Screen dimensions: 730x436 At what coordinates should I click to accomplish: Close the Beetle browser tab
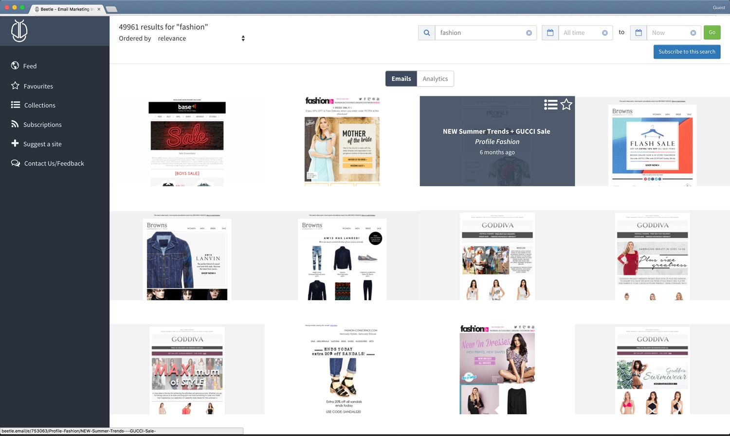click(x=99, y=9)
